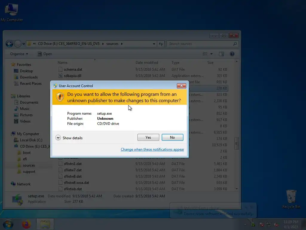
Task: Toggle the preview pane icon
Action: (x=221, y=54)
